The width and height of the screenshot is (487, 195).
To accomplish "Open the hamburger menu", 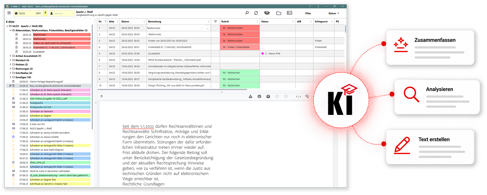I will 9,13.
